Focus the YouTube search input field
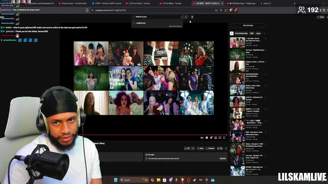The height and width of the screenshot is (184, 328). tap(157, 17)
